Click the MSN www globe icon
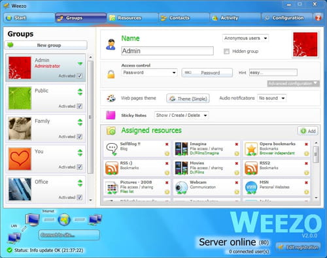This screenshot has width=327, height=258. [251, 187]
